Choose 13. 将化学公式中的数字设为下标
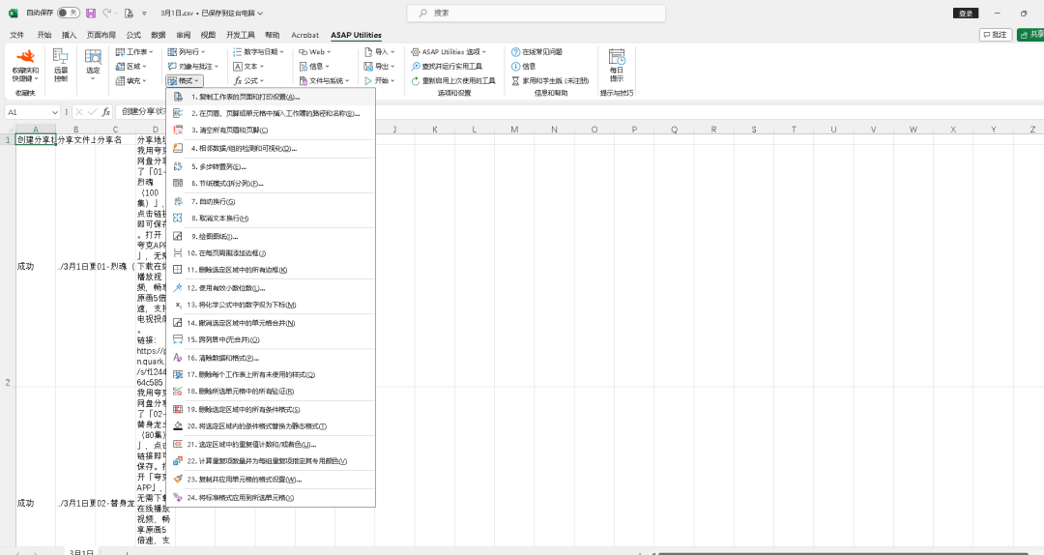This screenshot has width=1044, height=555. click(271, 305)
